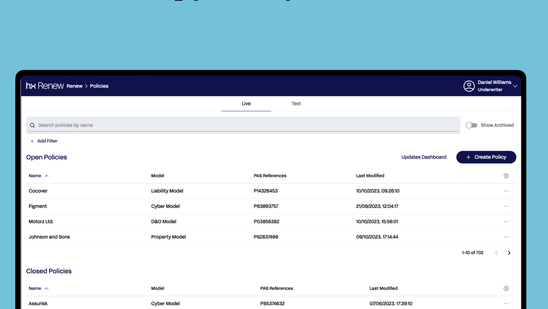548x309 pixels.
Task: Click the Liability Model cell
Action: tap(167, 191)
